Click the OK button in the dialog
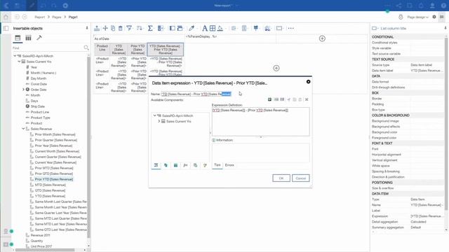Screen dimensions: 449x252 [x=281, y=178]
